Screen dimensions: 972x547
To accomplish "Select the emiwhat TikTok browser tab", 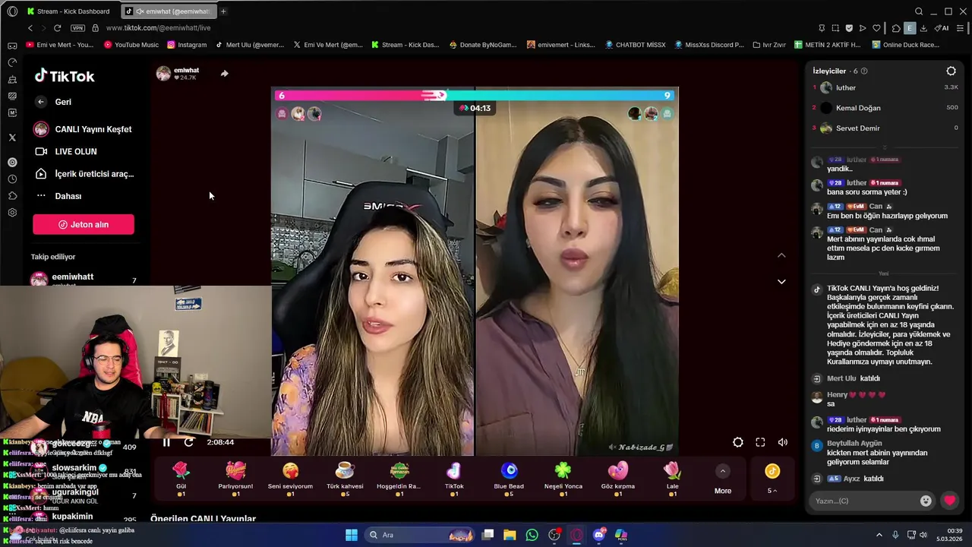I will click(169, 11).
